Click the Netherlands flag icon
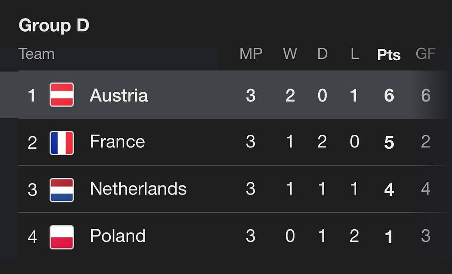The height and width of the screenshot is (274, 452). point(61,189)
